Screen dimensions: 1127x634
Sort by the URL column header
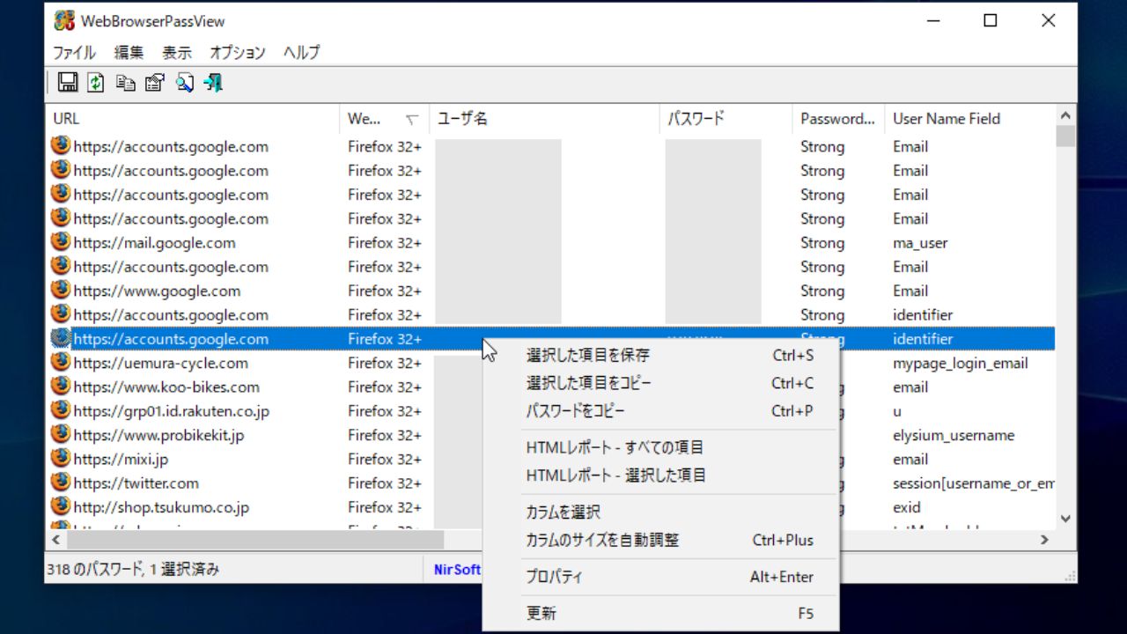[x=192, y=119]
